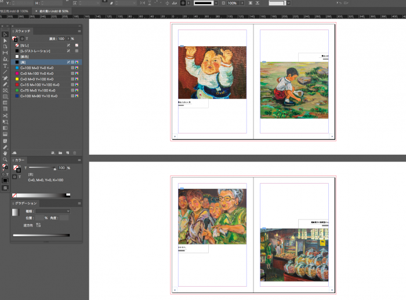Pick the Line tool
The image size is (406, 300).
point(5,72)
